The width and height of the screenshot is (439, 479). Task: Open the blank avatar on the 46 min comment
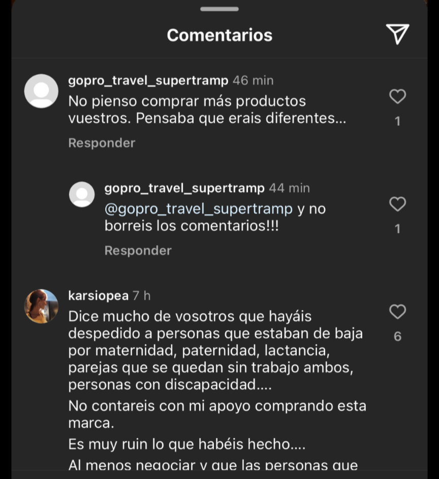pyautogui.click(x=41, y=91)
